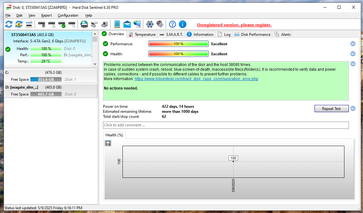The width and height of the screenshot is (363, 213).
Task: Click the globe with monitor icon
Action: (x=137, y=24)
